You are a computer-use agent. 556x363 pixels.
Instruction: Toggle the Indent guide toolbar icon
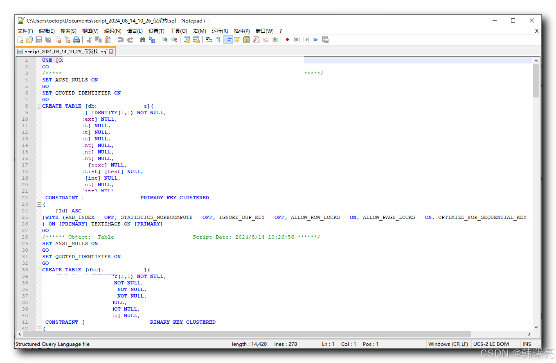coord(228,40)
